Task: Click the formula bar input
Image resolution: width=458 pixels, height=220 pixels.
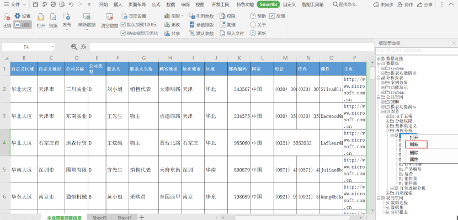Action: click(232, 47)
